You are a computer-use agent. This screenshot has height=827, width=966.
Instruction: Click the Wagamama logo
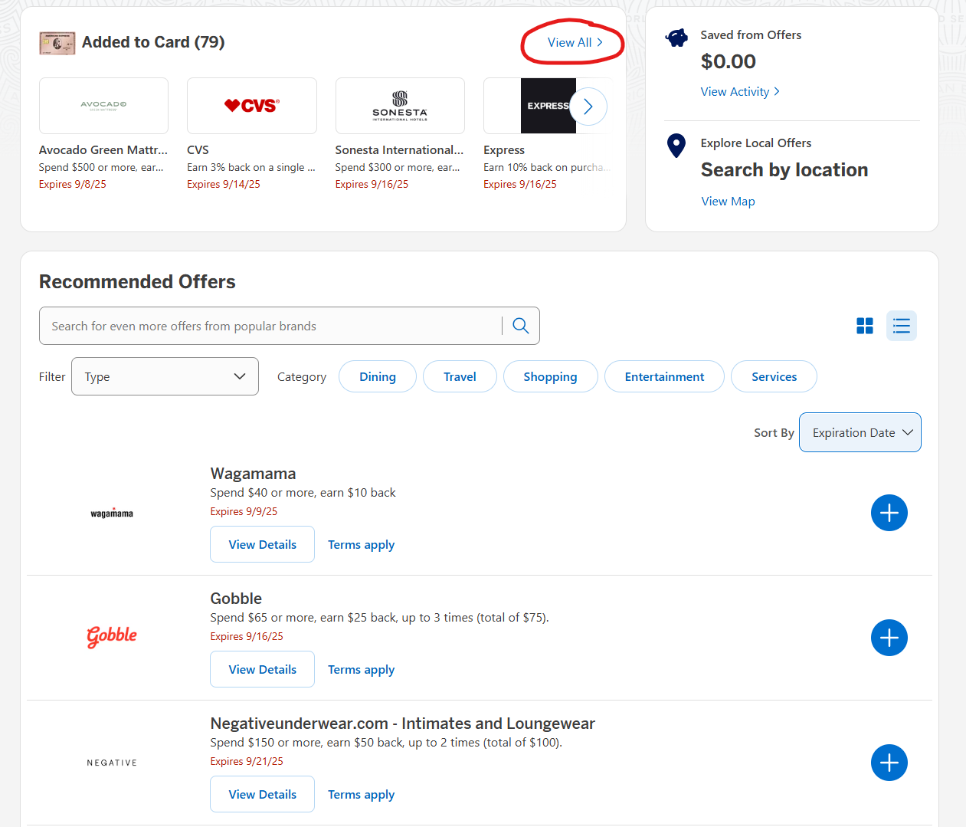[112, 514]
